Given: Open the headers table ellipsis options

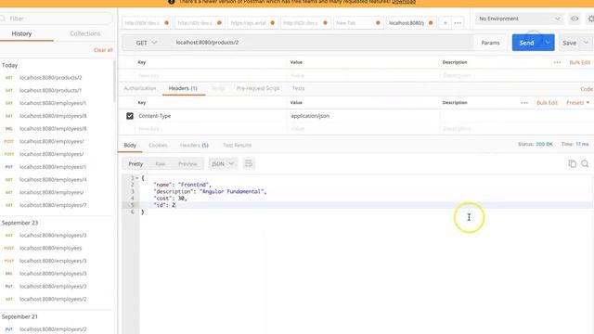Looking at the screenshot, I should point(524,103).
